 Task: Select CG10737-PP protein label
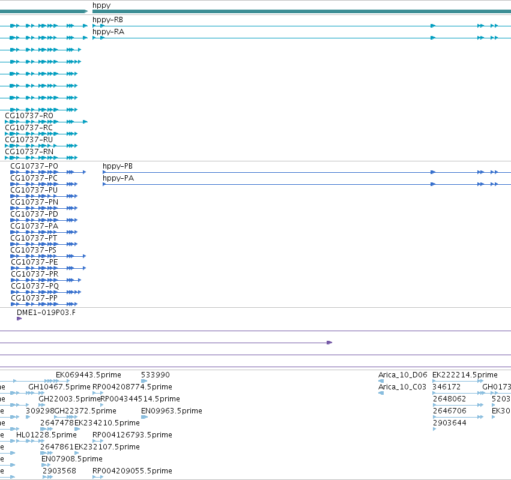click(x=34, y=299)
